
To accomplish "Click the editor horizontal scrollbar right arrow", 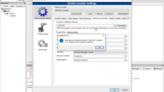I will click(x=162, y=62).
